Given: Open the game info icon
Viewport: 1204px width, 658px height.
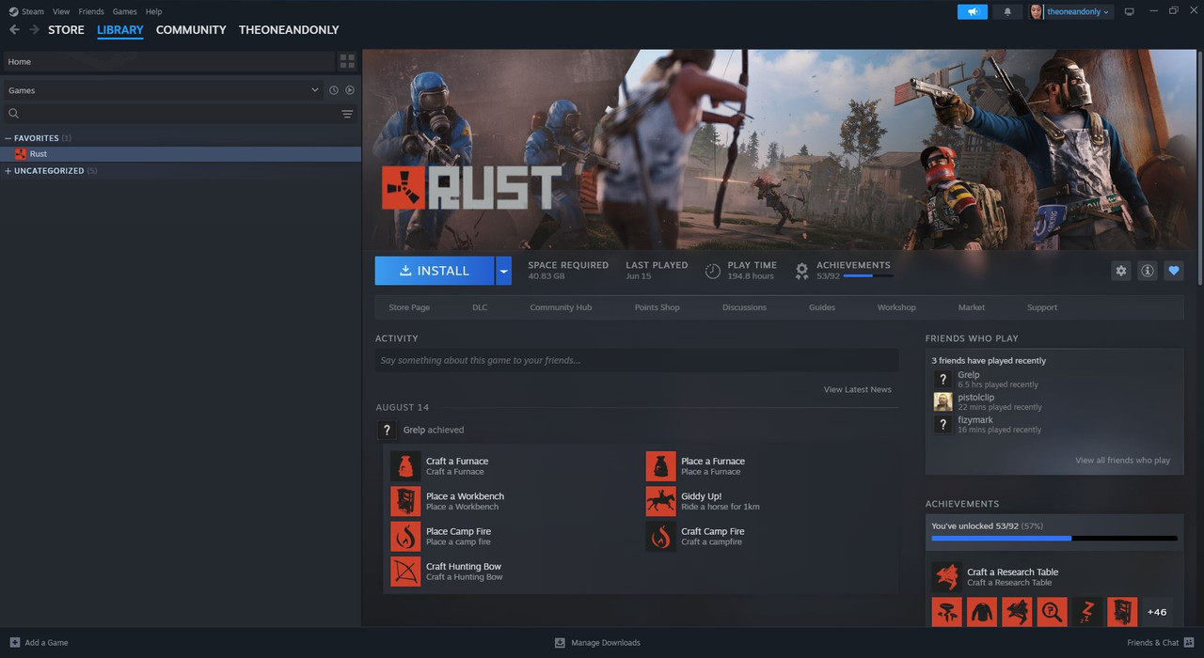Looking at the screenshot, I should coord(1147,271).
